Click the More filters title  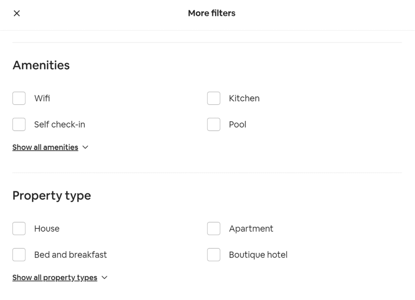point(211,13)
